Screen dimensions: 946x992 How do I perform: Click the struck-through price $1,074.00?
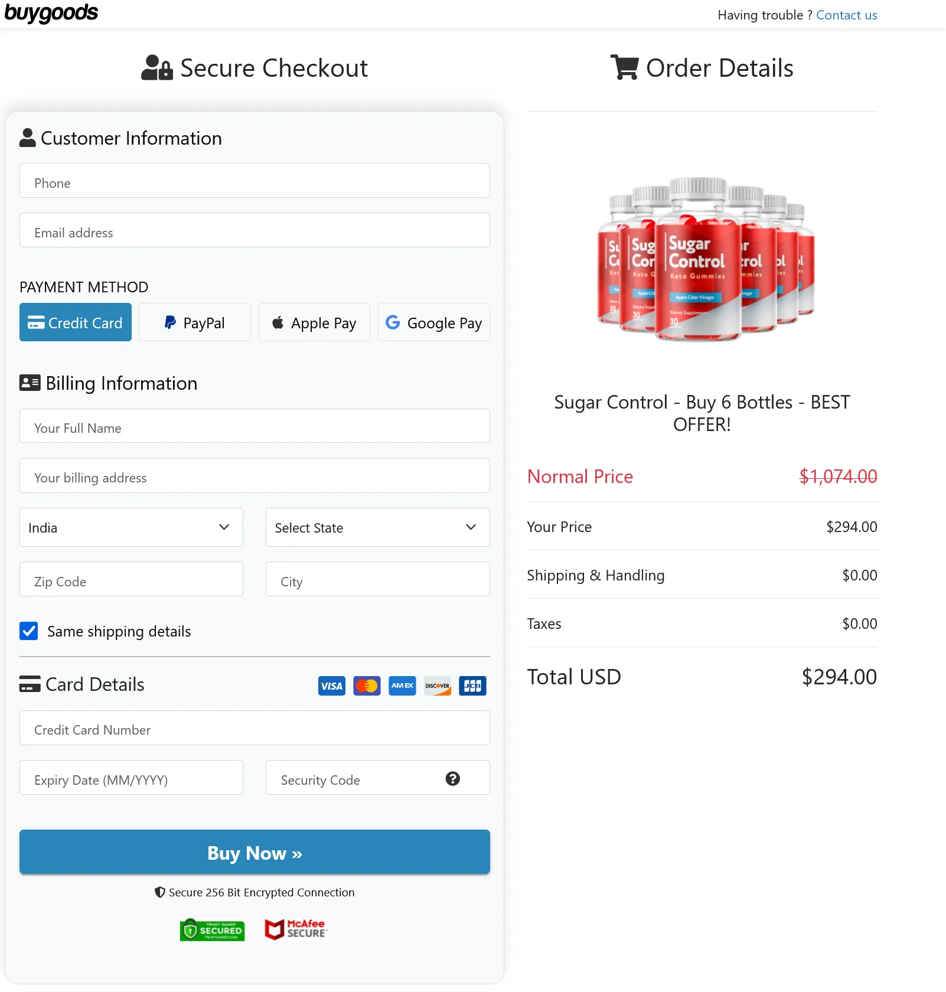point(838,477)
